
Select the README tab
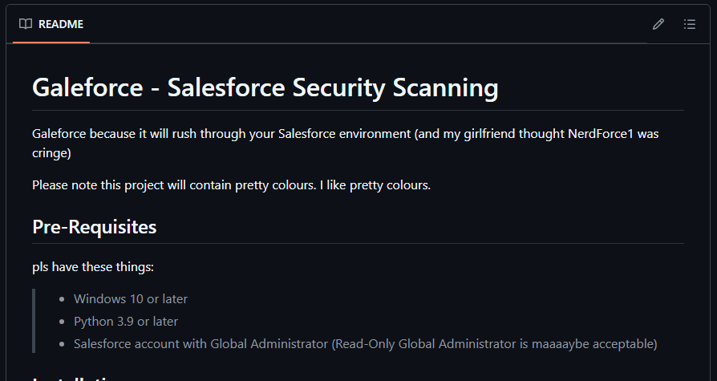51,24
